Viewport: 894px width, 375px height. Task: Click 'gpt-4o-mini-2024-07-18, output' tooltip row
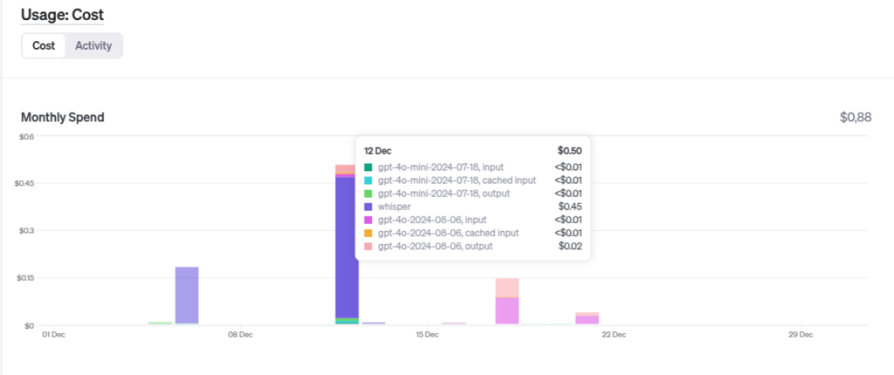[x=472, y=194]
